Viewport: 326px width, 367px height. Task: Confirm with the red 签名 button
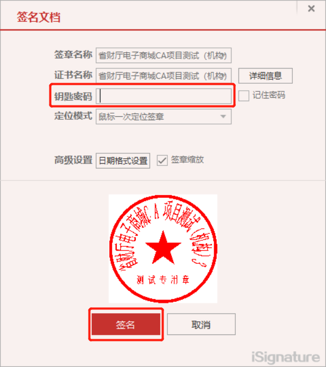[x=126, y=324]
